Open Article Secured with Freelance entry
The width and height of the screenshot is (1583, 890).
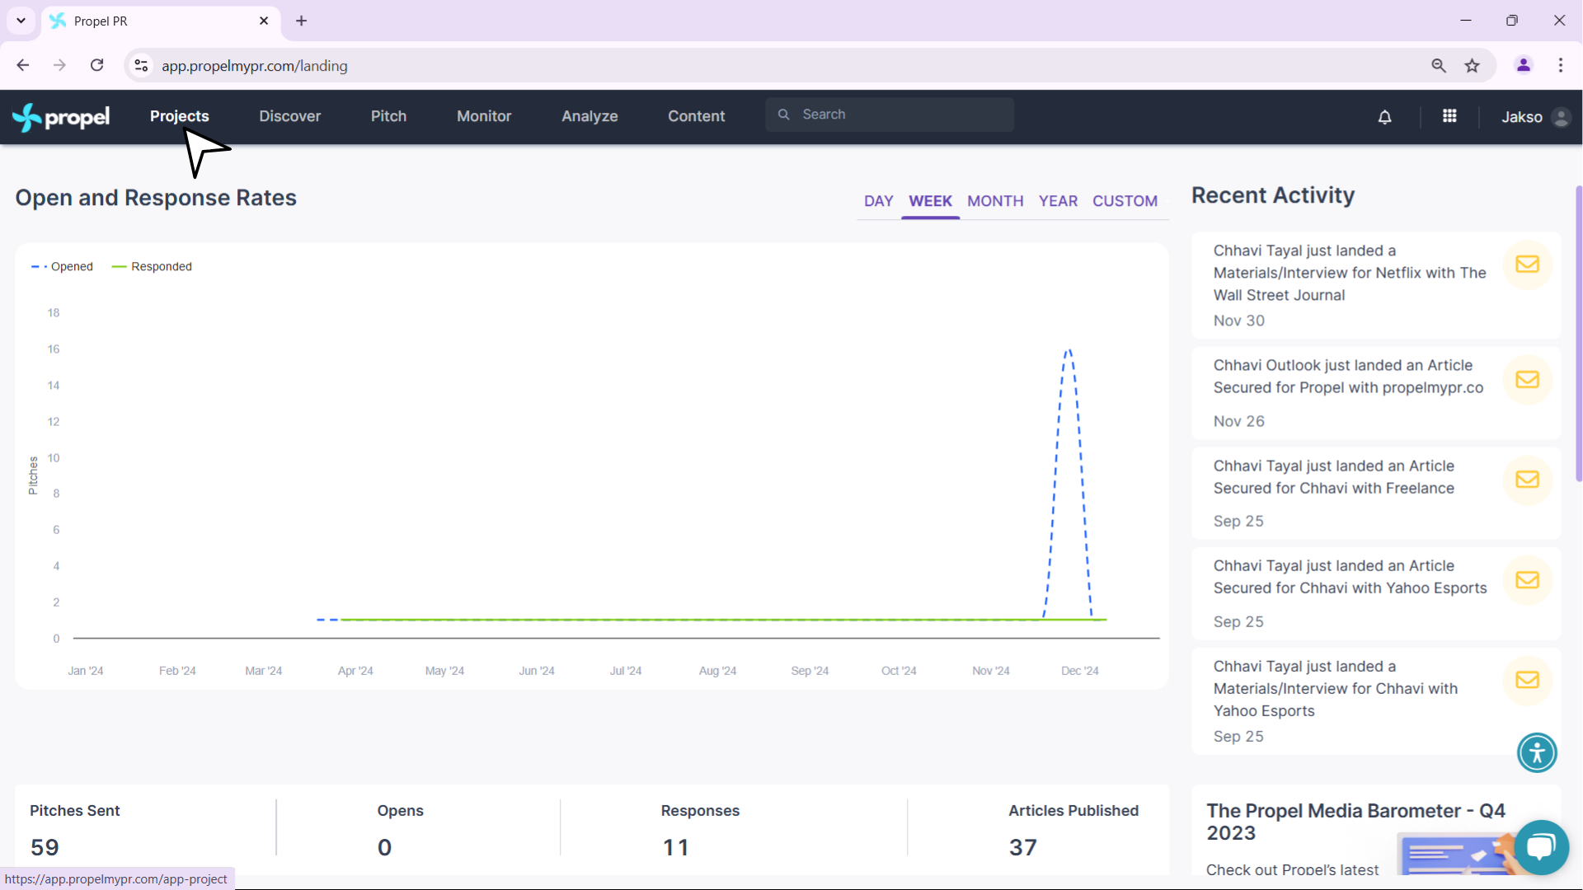(1377, 493)
